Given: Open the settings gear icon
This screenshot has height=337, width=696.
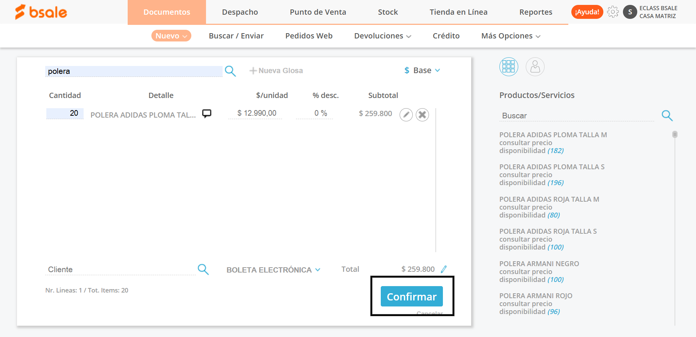Looking at the screenshot, I should point(613,12).
